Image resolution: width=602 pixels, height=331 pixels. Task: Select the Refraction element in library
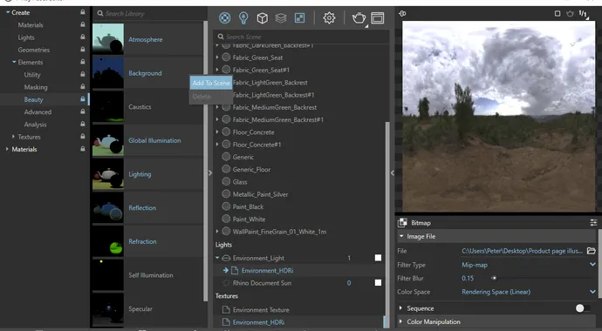(147, 242)
